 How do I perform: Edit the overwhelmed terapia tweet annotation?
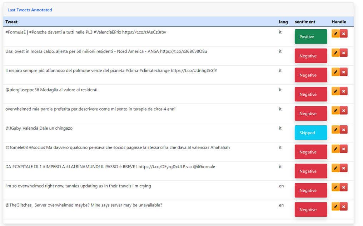click(335, 111)
